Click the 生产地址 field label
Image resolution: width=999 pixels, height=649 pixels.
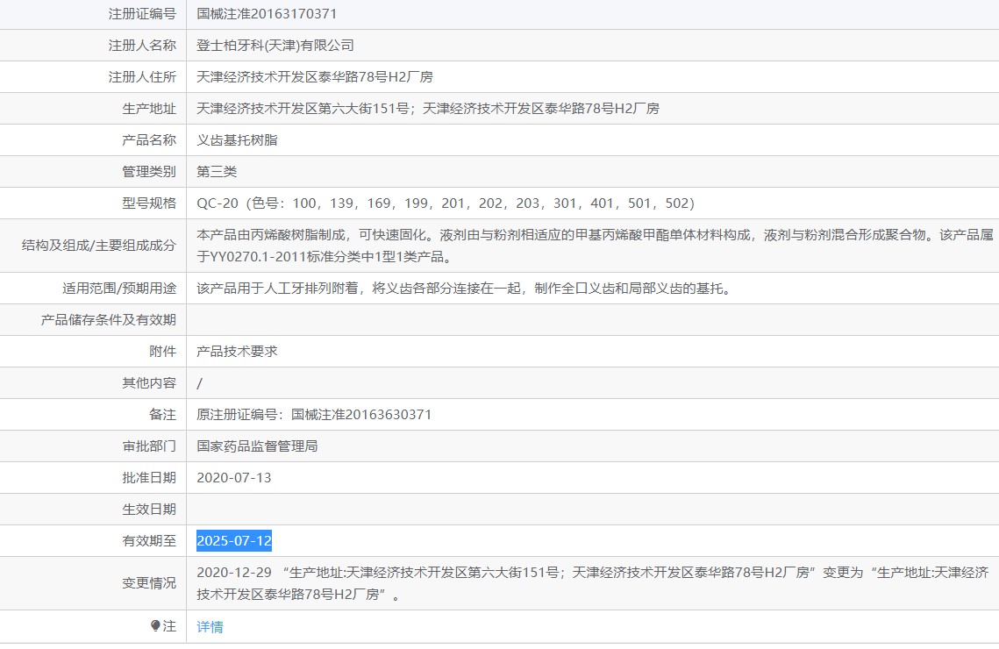(x=149, y=108)
